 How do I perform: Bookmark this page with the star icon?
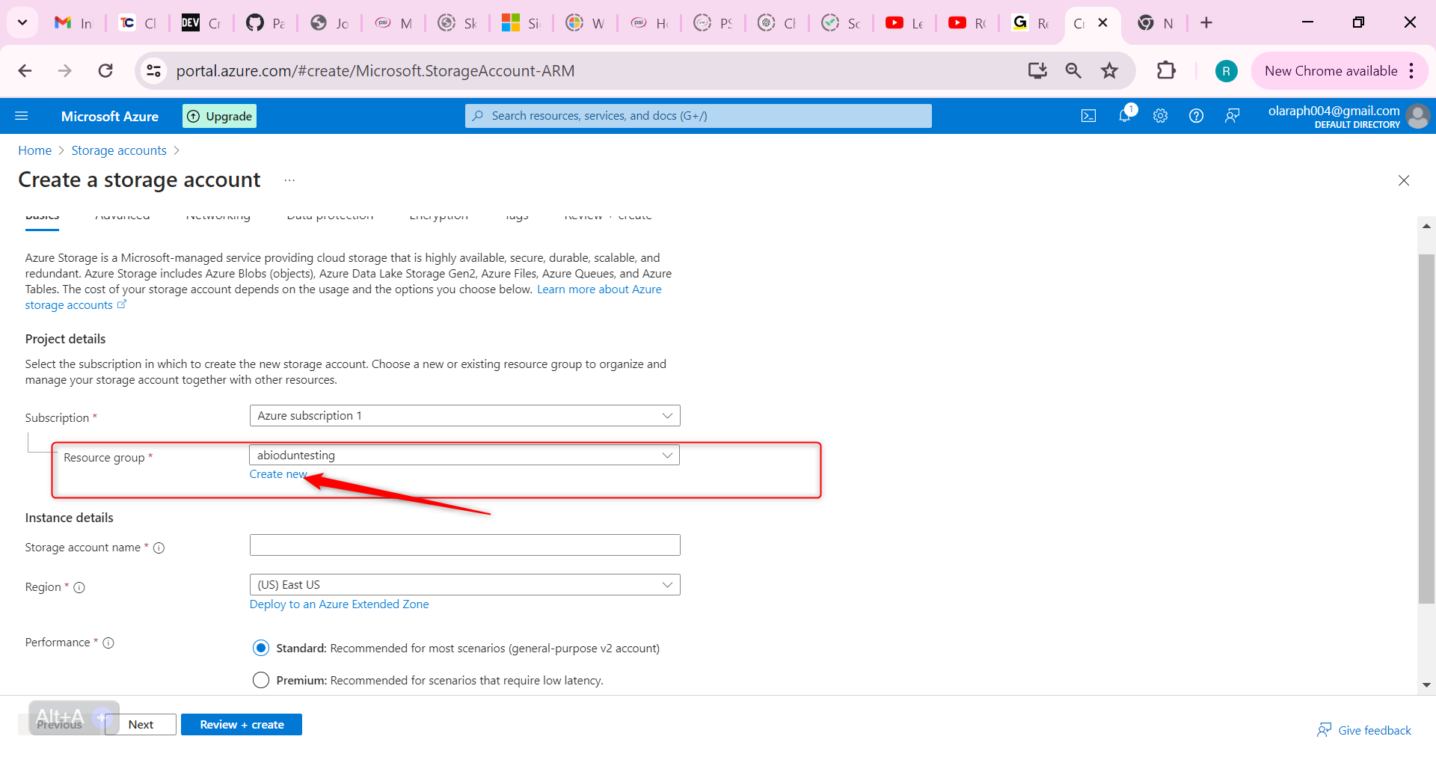click(1109, 71)
